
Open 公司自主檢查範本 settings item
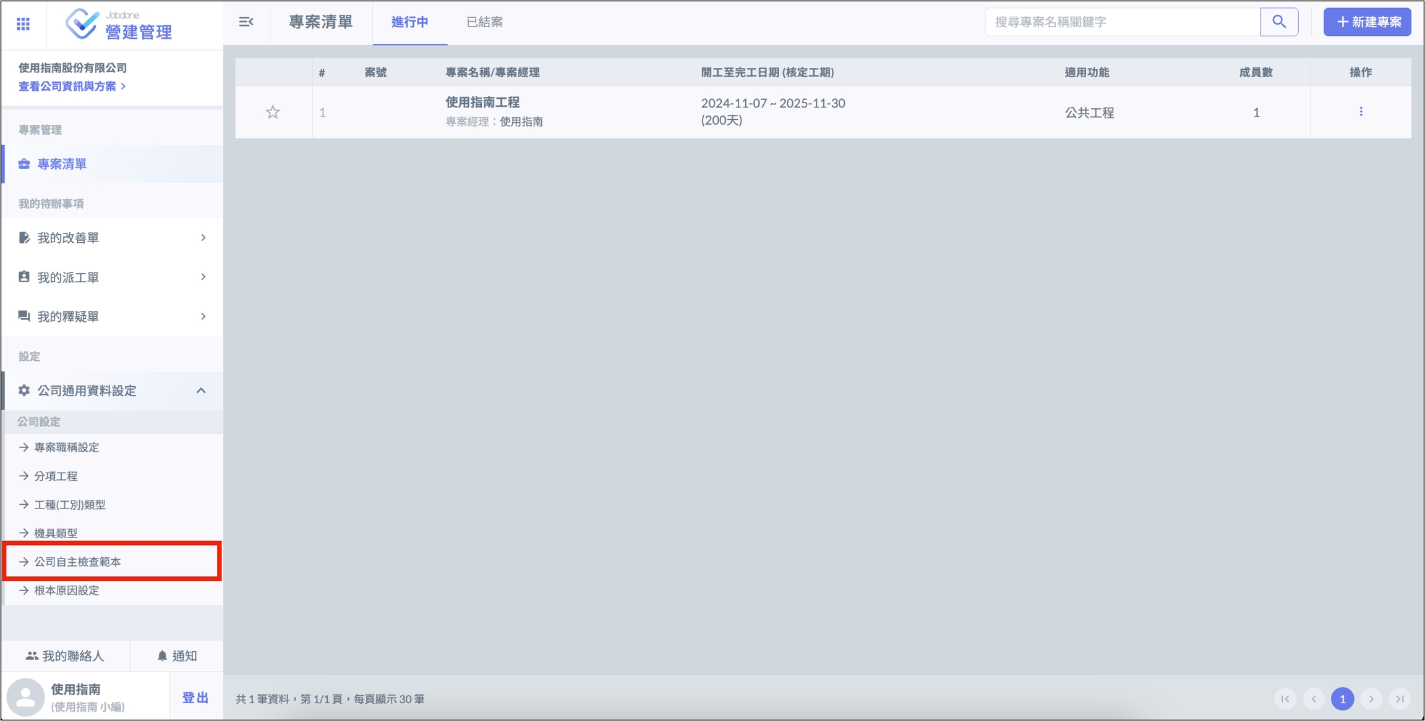pos(77,562)
